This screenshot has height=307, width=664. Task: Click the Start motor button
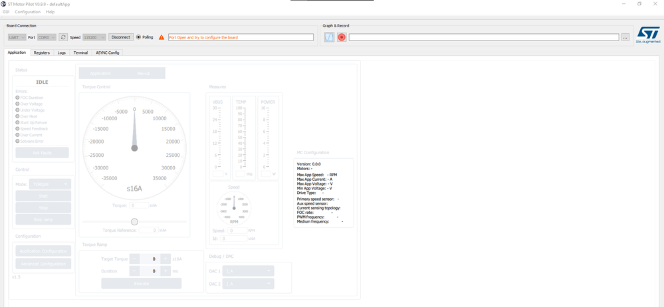pyautogui.click(x=43, y=196)
